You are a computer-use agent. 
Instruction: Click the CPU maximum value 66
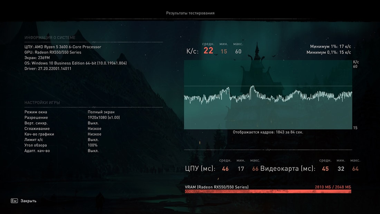click(x=255, y=169)
